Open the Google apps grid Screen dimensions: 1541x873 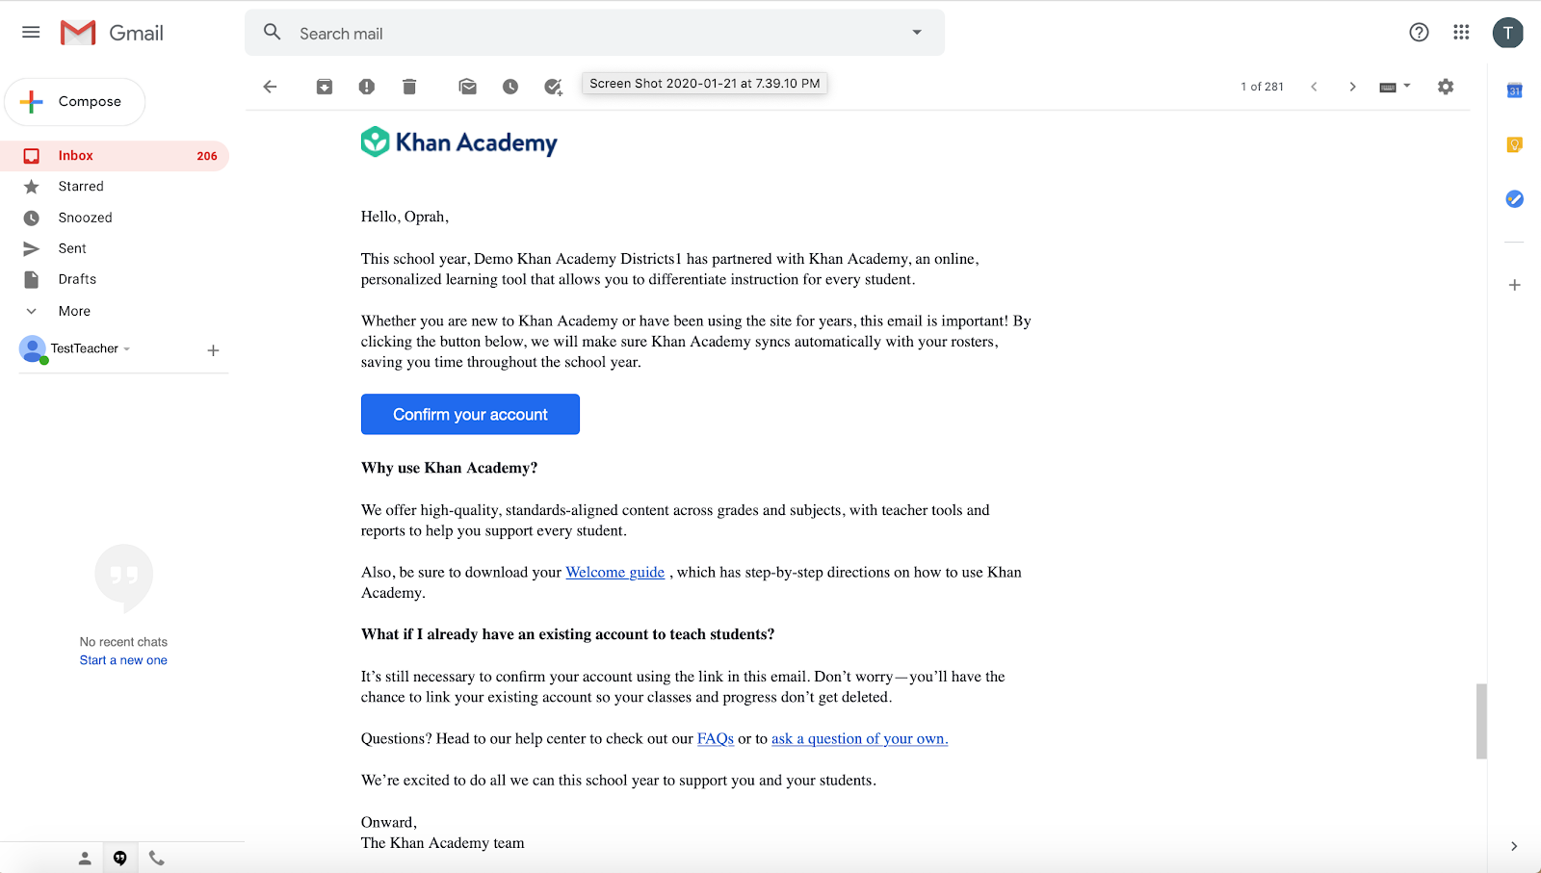click(x=1461, y=33)
